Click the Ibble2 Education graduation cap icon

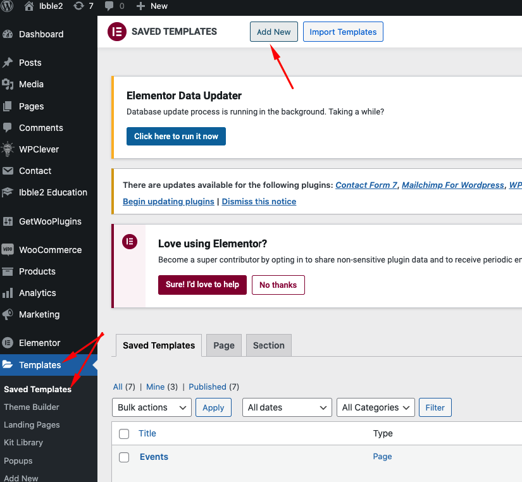coord(8,192)
